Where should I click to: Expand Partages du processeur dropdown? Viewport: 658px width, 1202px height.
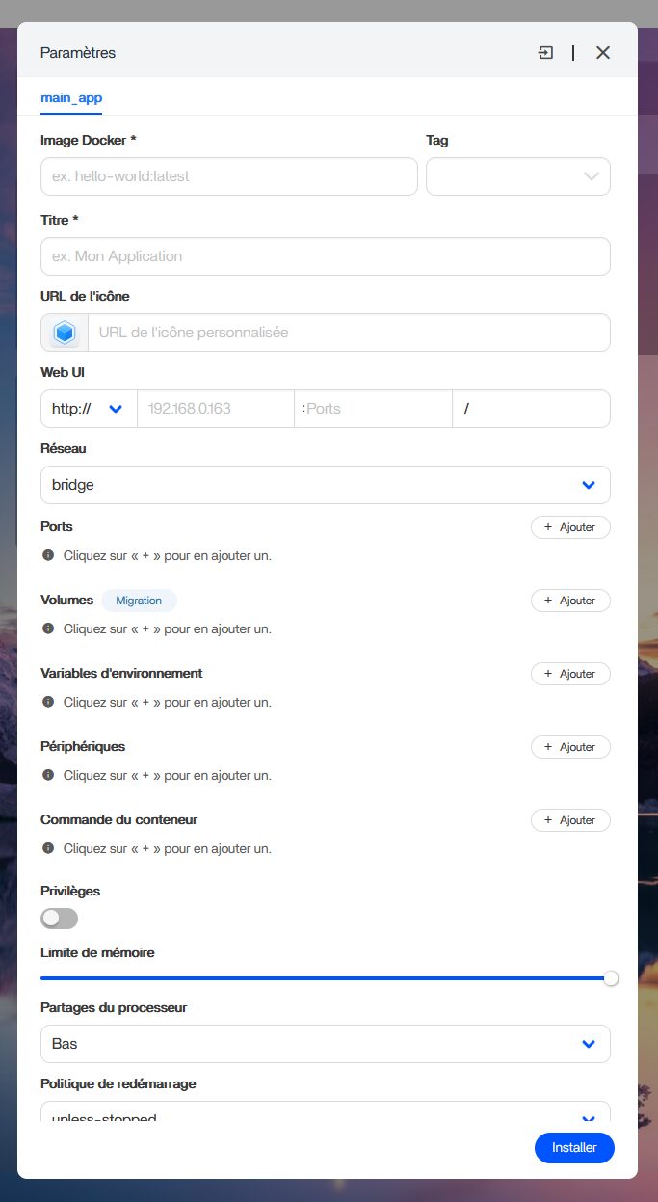tap(325, 1044)
